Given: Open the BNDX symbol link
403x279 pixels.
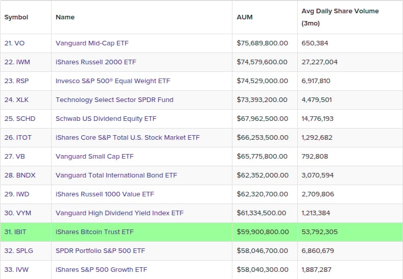Looking at the screenshot, I should pos(20,175).
